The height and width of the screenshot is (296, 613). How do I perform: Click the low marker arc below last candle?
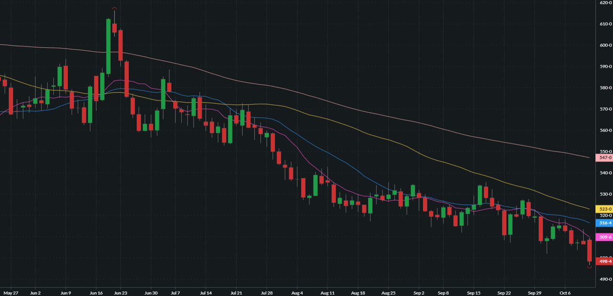point(590,267)
